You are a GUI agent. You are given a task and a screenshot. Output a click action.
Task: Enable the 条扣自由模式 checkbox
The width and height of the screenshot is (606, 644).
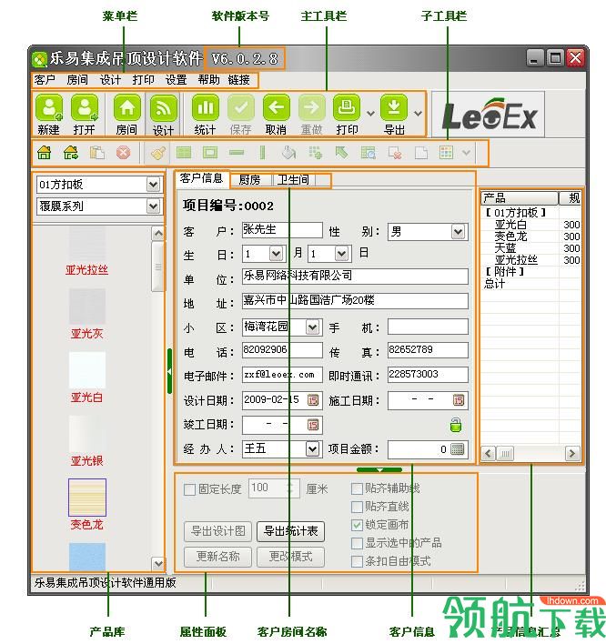(357, 561)
